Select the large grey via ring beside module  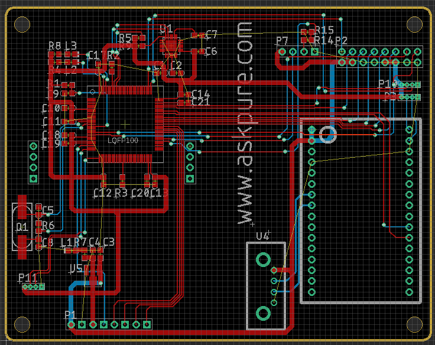coord(328,134)
